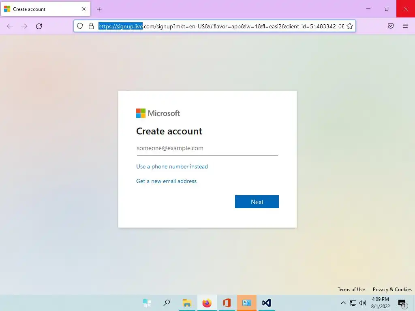Click the someone@example.com email field
The width and height of the screenshot is (415, 311).
207,148
